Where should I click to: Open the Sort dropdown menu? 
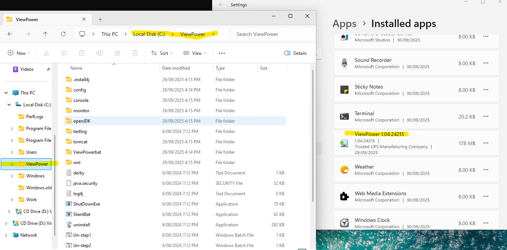(x=162, y=53)
